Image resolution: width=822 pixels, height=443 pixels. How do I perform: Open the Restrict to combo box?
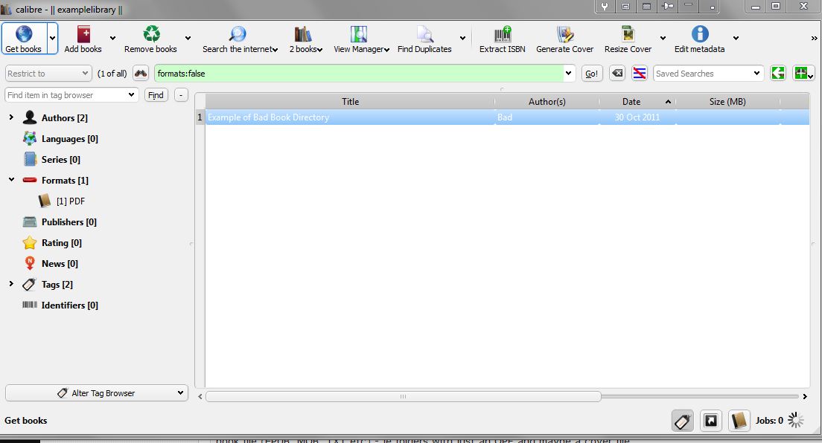click(48, 74)
